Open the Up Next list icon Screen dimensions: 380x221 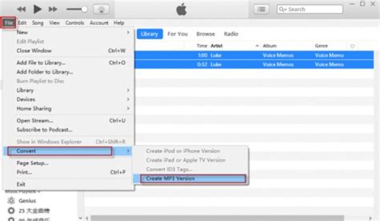[x=261, y=9]
